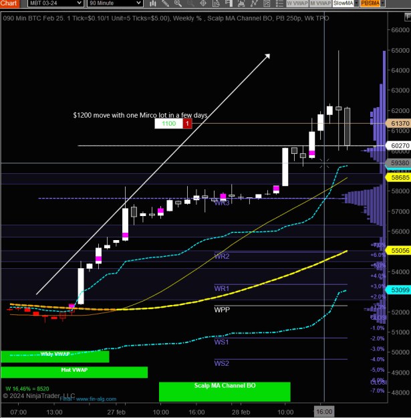Viewport: 411px width, 418px height.
Task: Open the drawing tools pencil icon
Action: coord(166,3)
